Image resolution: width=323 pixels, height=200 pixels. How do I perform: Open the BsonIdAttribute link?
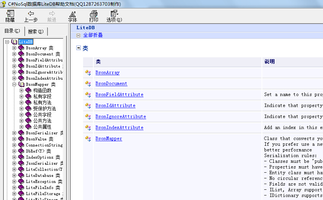pyautogui.click(x=115, y=106)
